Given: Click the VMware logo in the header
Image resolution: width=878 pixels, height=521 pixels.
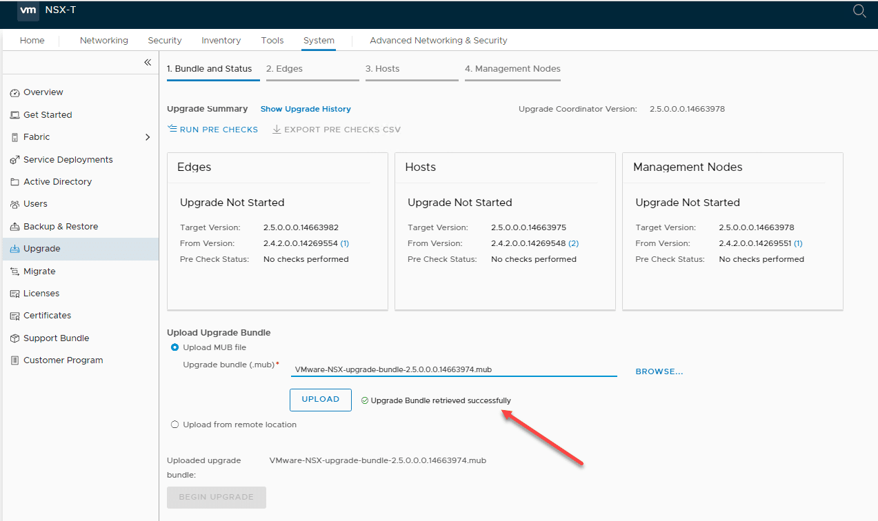Looking at the screenshot, I should tap(28, 10).
